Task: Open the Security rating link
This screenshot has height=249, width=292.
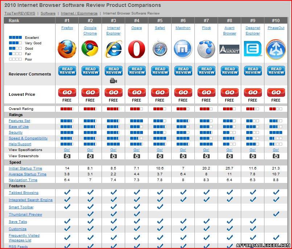Action: pyautogui.click(x=16, y=132)
